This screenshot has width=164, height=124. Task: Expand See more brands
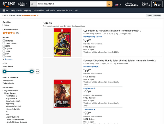8,59
